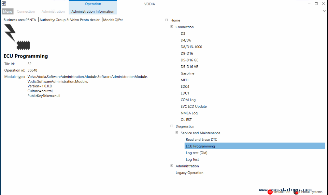
Task: Expand the Administration tree node
Action: click(172, 165)
